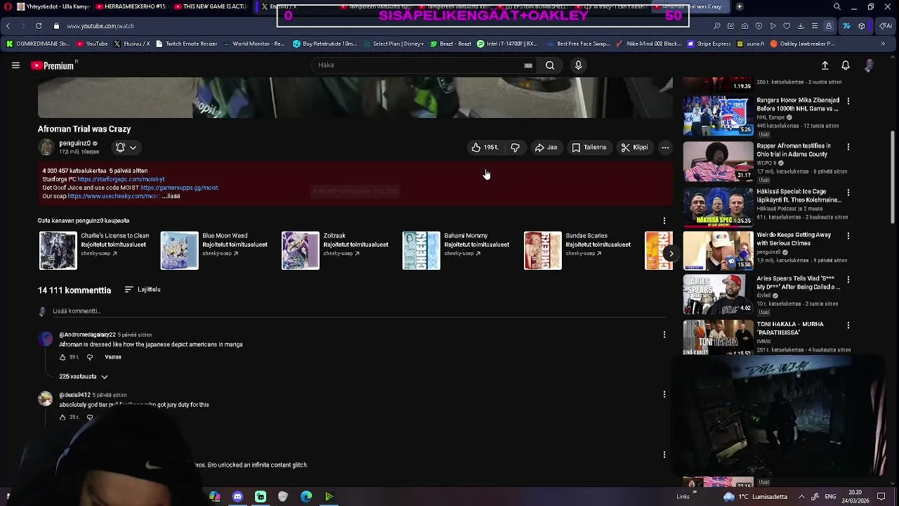The height and width of the screenshot is (506, 899).
Task: Save video with Tallenna button
Action: pos(589,148)
